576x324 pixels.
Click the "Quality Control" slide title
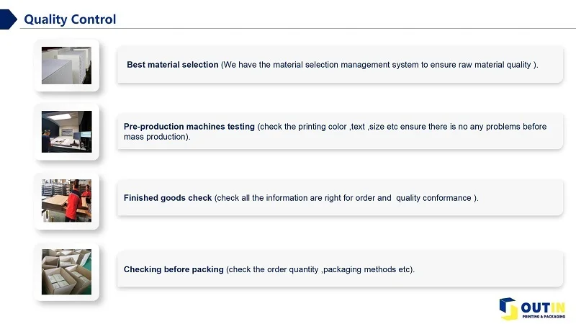pos(70,19)
